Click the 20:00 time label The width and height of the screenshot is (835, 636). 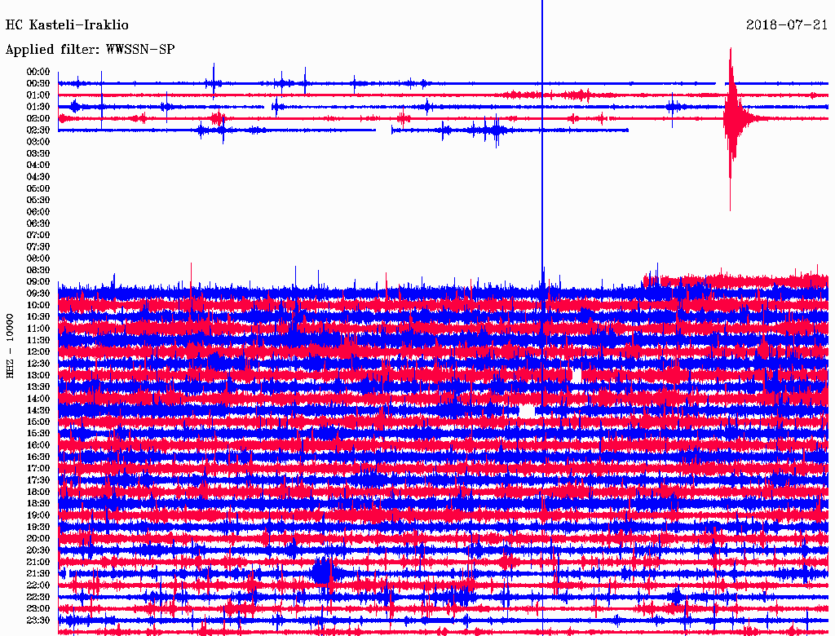click(x=38, y=538)
